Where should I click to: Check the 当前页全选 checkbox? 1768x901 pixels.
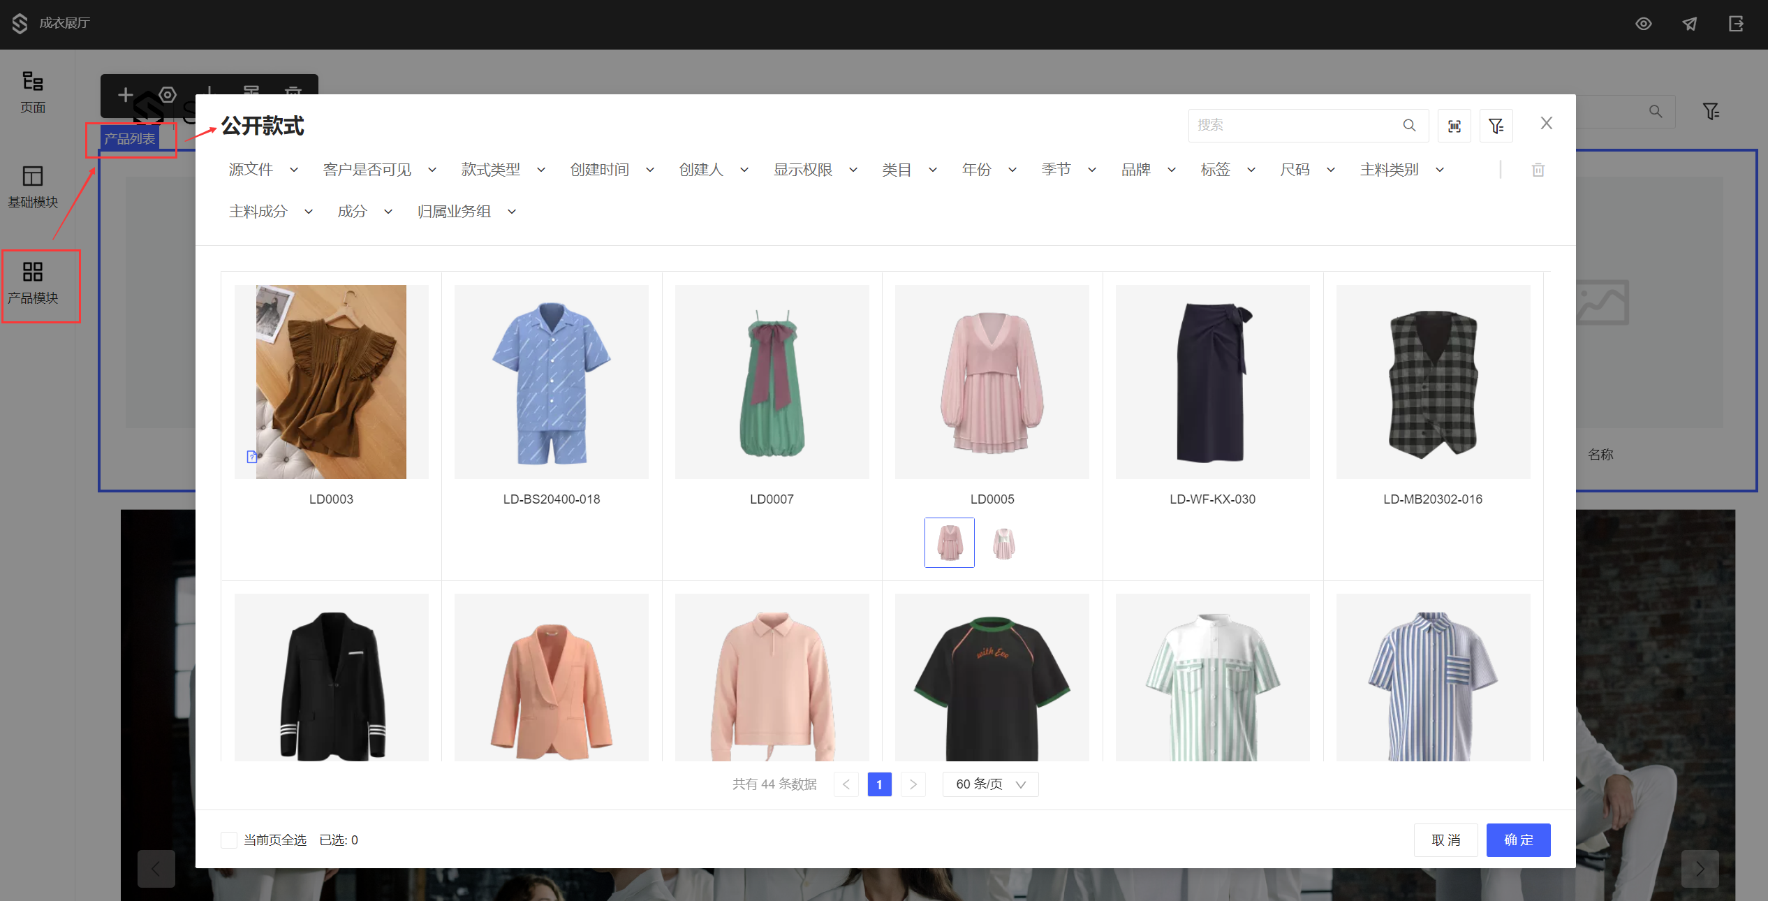pos(229,840)
